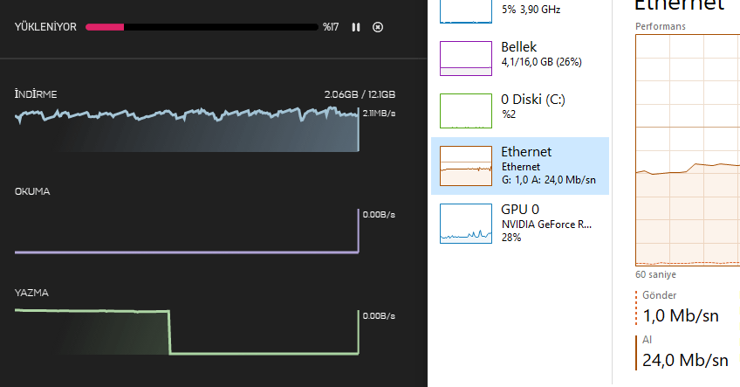Click the 2.06GB / 12.1GB downloaded size text
The image size is (740, 387).
coord(360,94)
